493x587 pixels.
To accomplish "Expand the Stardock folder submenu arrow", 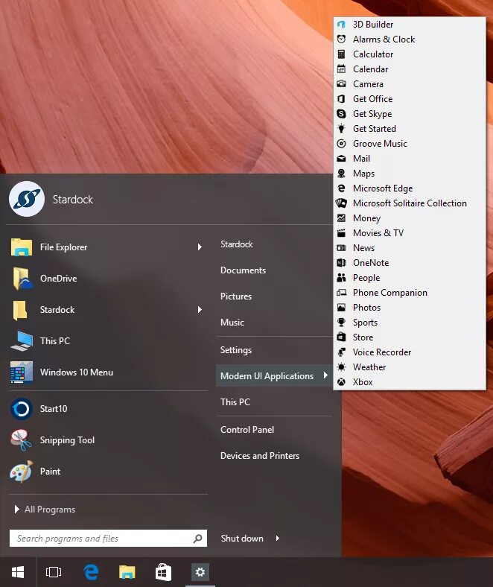I will pos(200,310).
